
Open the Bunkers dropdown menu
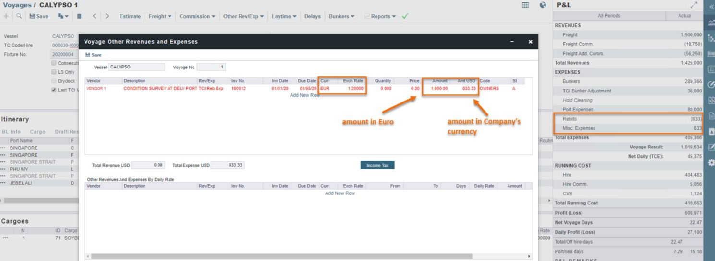click(x=341, y=16)
